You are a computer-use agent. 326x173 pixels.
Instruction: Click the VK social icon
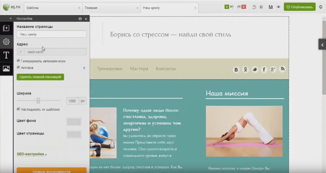click(236, 70)
